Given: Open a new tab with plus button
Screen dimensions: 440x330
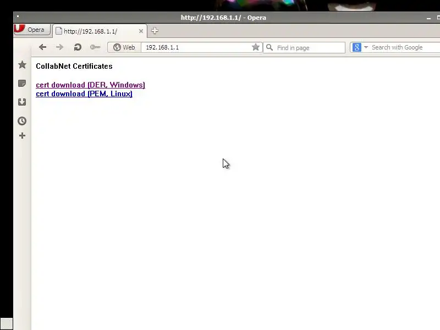Looking at the screenshot, I should click(155, 31).
